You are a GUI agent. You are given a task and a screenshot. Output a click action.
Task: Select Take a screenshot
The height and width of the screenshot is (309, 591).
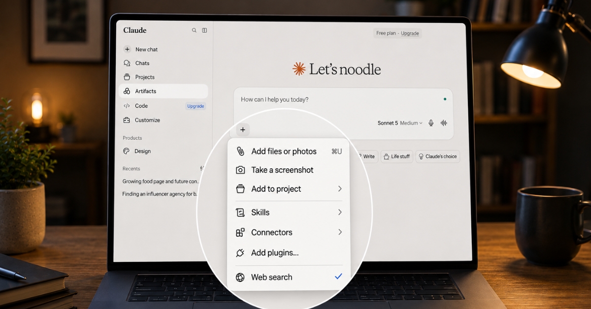pyautogui.click(x=289, y=170)
